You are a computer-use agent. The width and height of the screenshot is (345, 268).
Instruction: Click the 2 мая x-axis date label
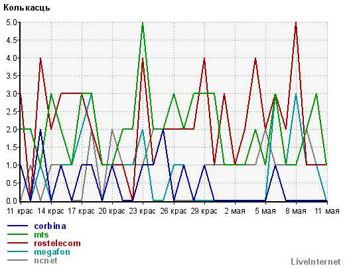click(x=235, y=211)
